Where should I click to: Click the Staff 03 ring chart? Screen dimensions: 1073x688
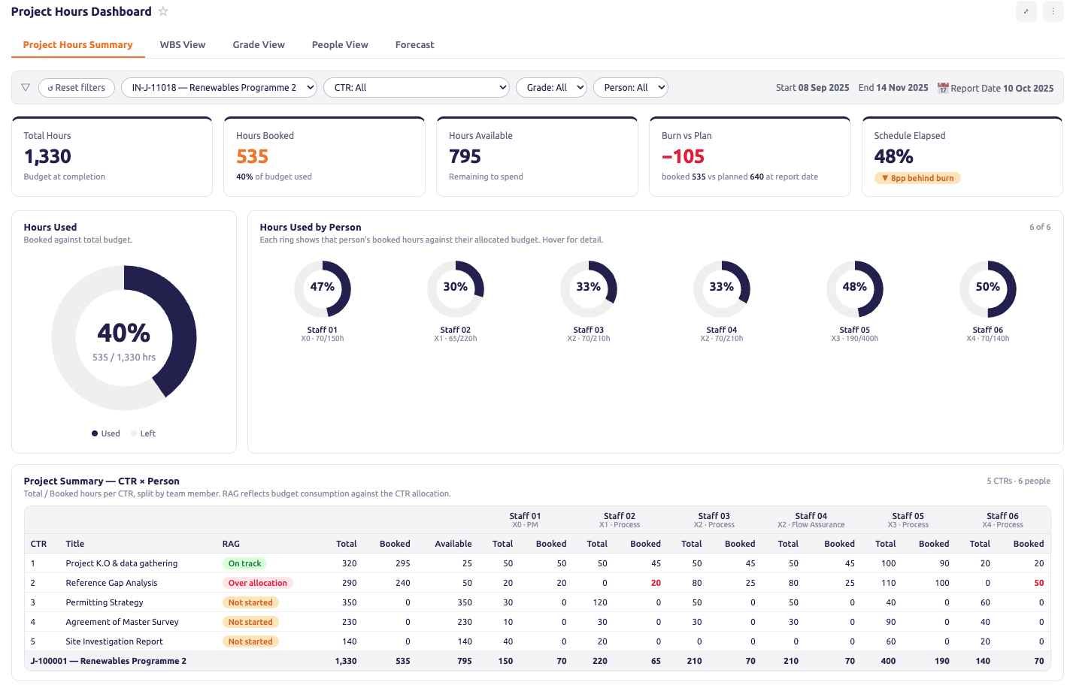tap(589, 289)
